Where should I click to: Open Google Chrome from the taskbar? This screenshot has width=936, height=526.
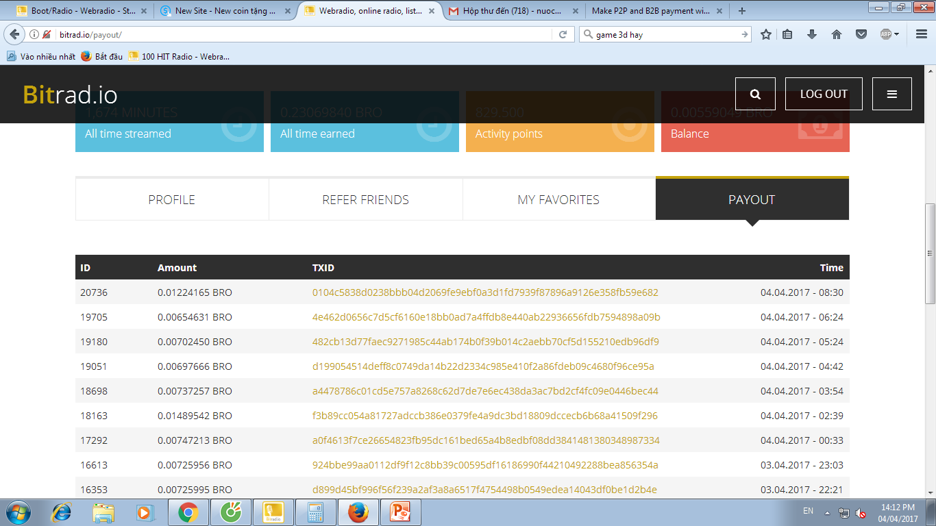[188, 512]
